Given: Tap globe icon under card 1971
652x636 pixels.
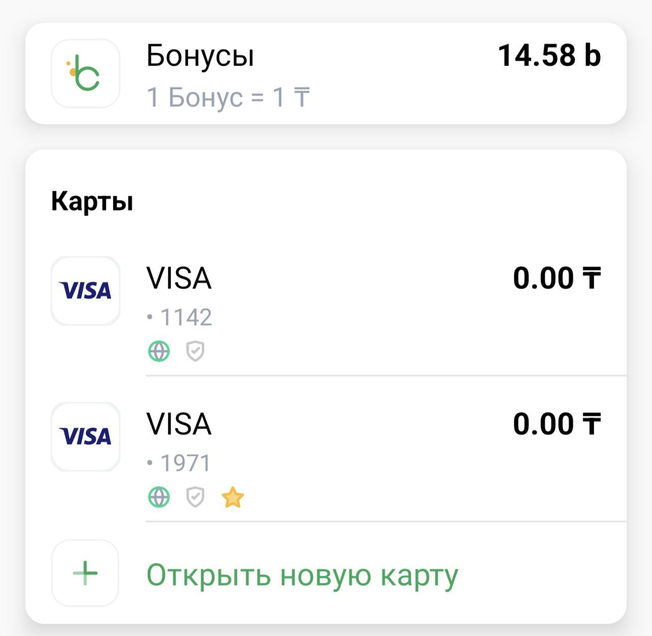Looking at the screenshot, I should point(159,497).
